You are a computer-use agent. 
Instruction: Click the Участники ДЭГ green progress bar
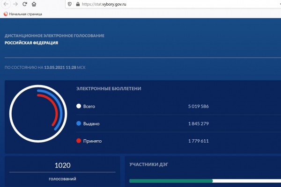[171, 180]
